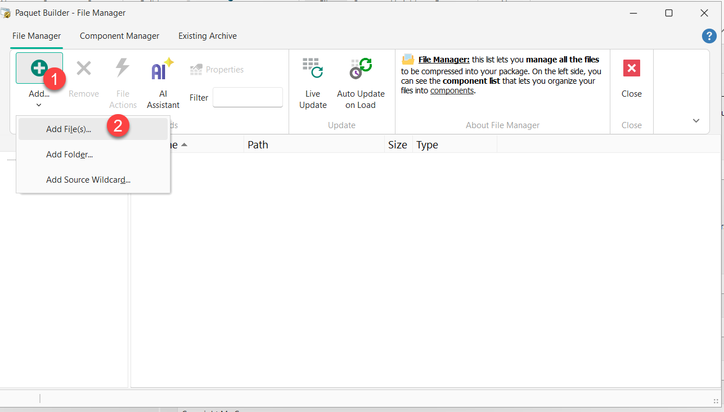
Task: Open the chevron under the Add button
Action: pos(38,105)
